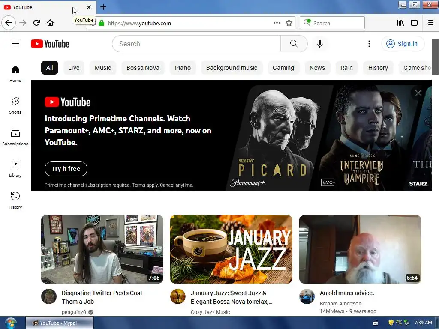Image resolution: width=439 pixels, height=329 pixels.
Task: Open the browser Library bookshelf icon
Action: pos(401,23)
